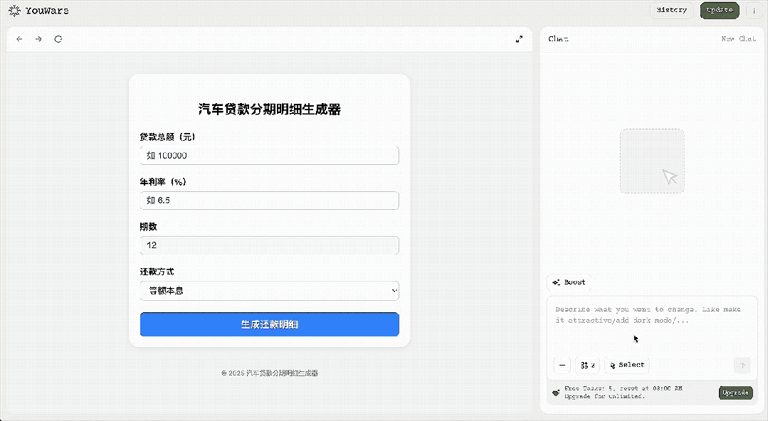768x421 pixels.
Task: Open the three-dot overflow menu
Action: tap(753, 10)
